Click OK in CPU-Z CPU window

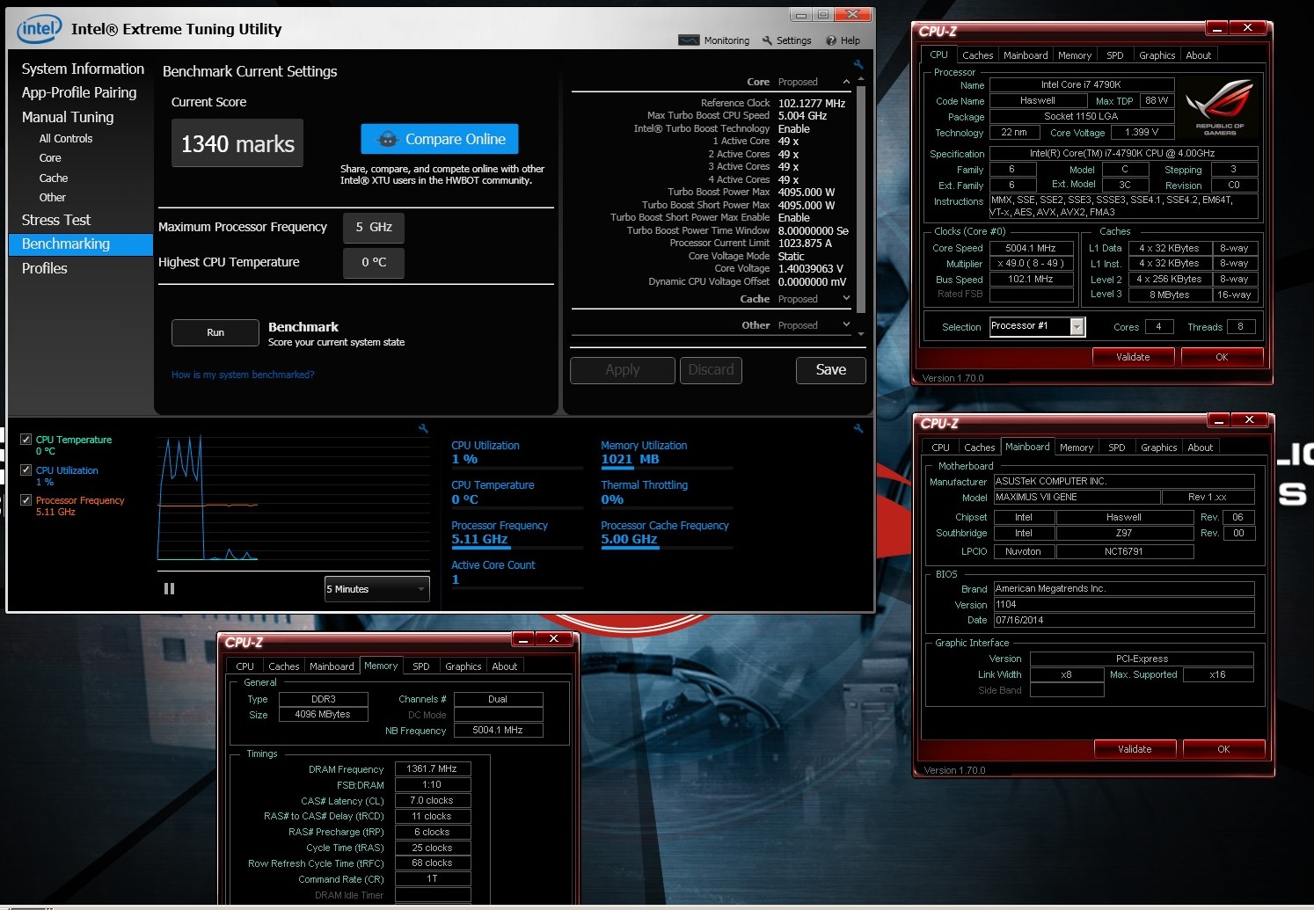[1222, 357]
